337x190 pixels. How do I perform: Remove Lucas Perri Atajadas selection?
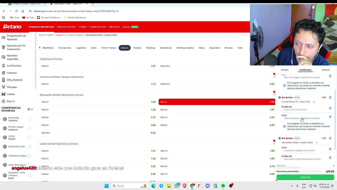point(330,149)
